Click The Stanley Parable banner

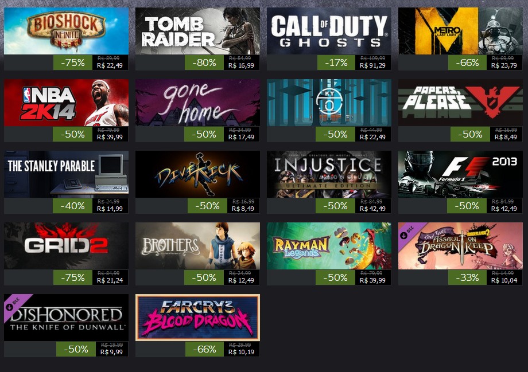67,174
